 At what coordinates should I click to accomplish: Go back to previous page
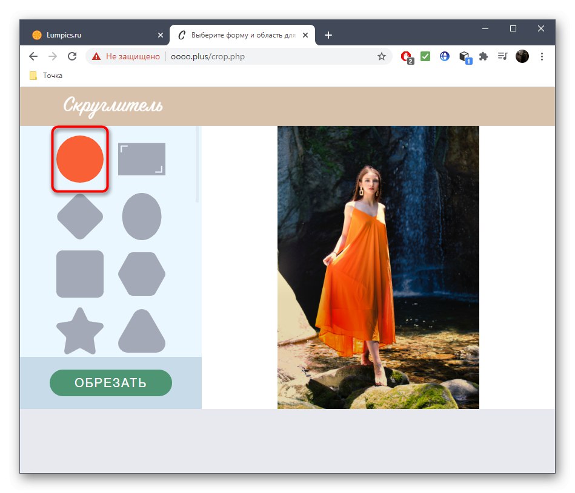point(33,56)
